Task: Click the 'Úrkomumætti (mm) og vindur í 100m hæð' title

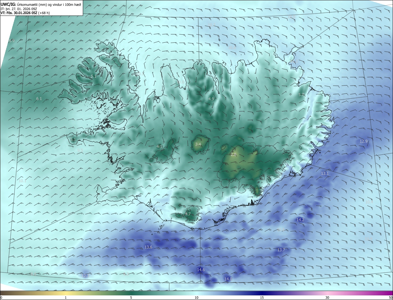Action: pyautogui.click(x=49, y=5)
